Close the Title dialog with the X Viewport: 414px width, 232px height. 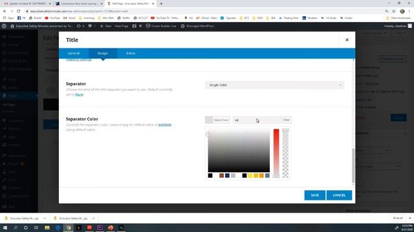[x=347, y=40]
